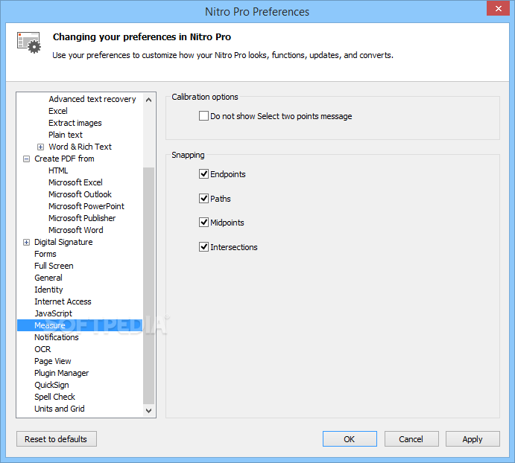Screen dimensions: 515x463
Task: Collapse the Create PDF from node
Action: click(26, 159)
